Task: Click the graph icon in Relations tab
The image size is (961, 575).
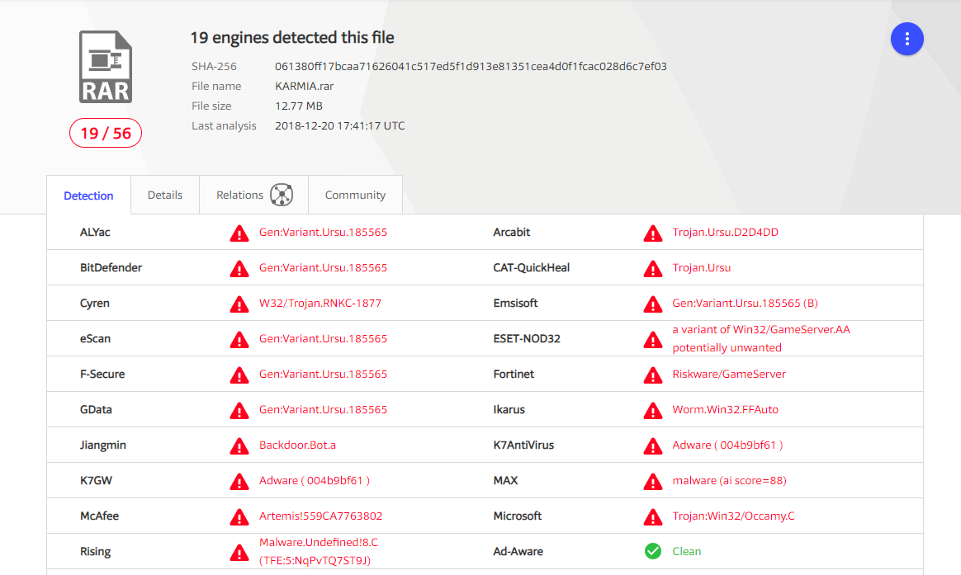Action: [x=282, y=195]
